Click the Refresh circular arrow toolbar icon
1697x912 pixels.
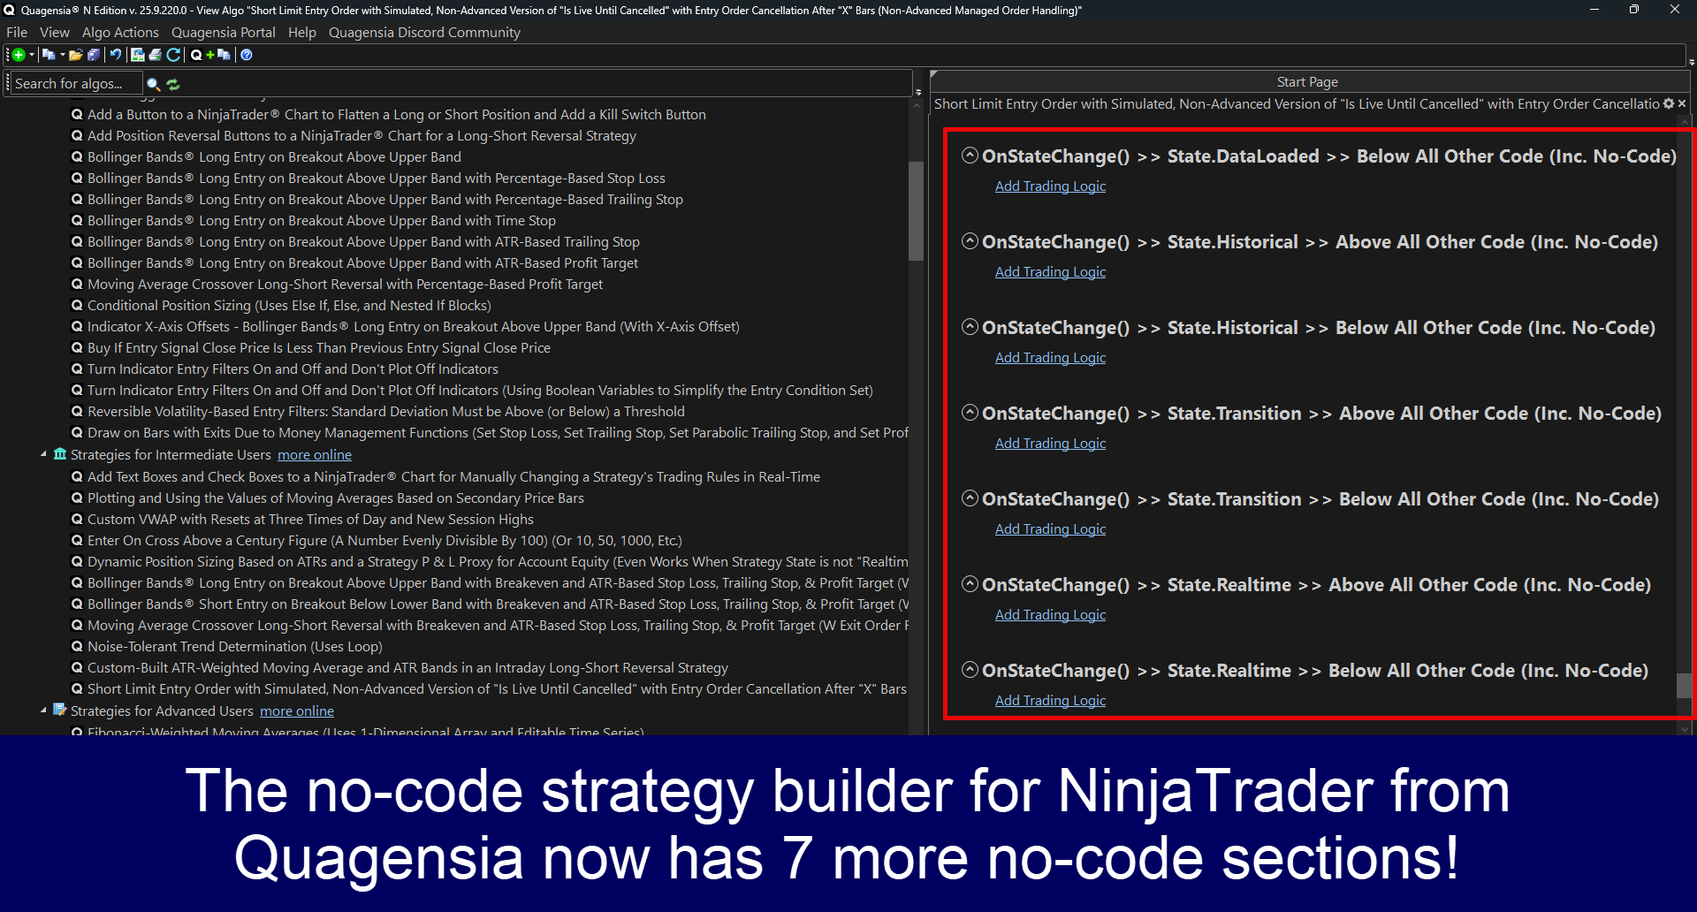click(x=174, y=55)
